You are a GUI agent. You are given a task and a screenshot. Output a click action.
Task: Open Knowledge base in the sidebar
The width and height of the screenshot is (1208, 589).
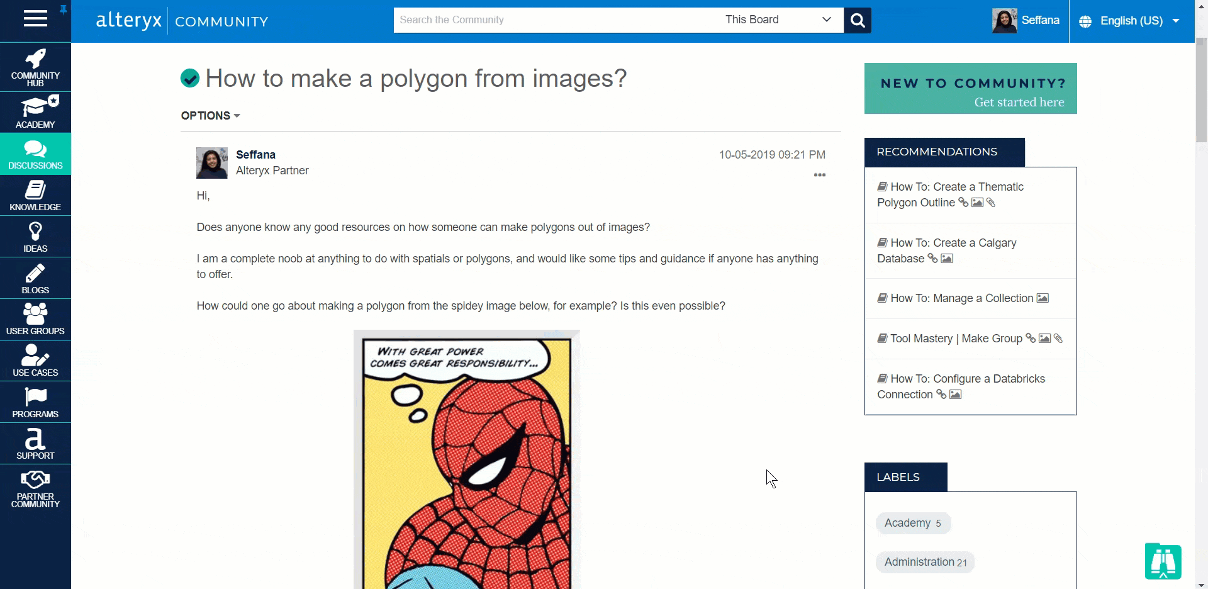35,195
